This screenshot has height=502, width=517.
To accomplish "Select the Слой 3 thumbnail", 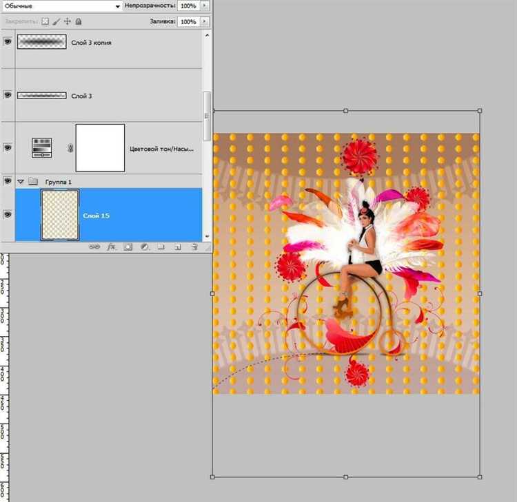I will [42, 96].
